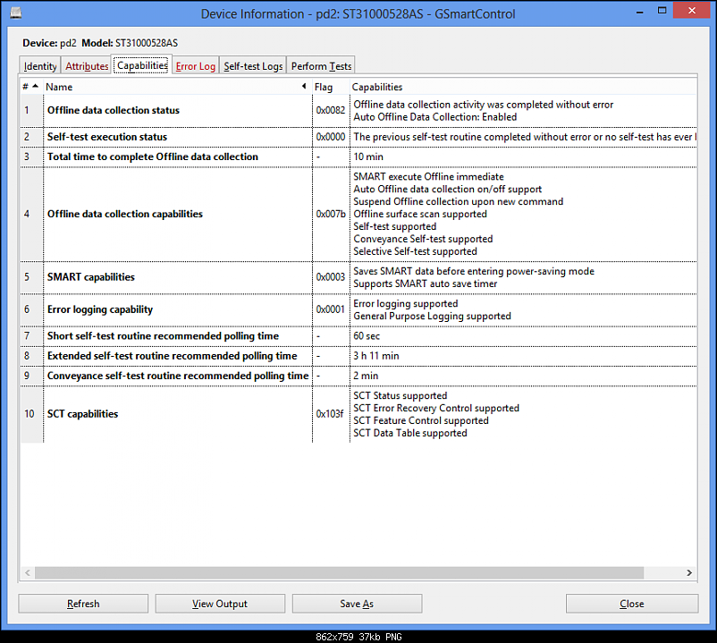
Task: Sort by the Capabilities column header
Action: [x=523, y=87]
